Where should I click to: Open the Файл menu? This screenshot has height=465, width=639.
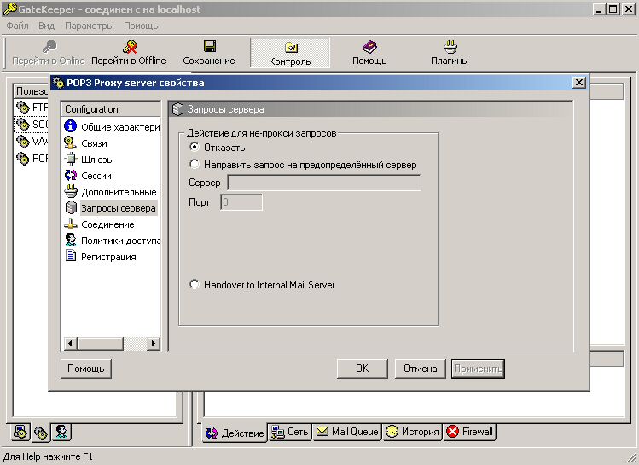click(x=18, y=26)
